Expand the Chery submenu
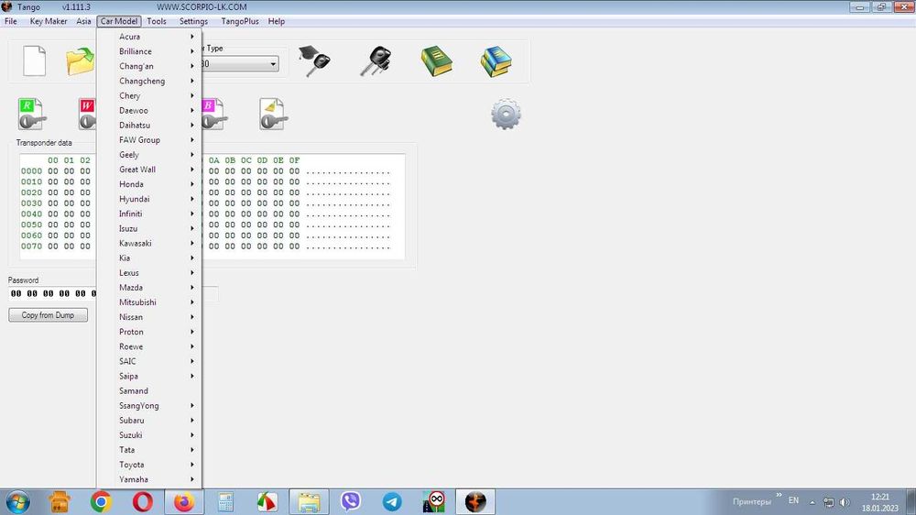This screenshot has height=515, width=916. coord(149,95)
